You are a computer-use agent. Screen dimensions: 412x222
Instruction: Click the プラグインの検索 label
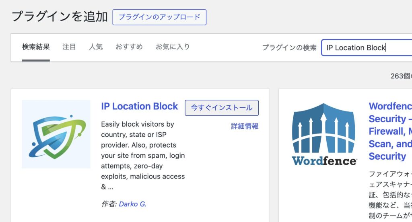point(289,47)
